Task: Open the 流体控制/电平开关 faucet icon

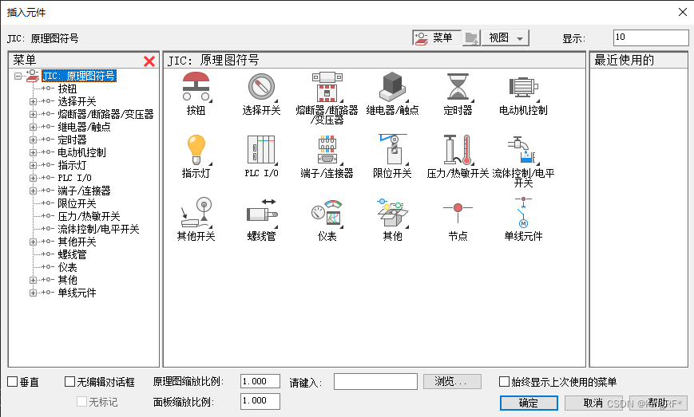Action: [524, 150]
